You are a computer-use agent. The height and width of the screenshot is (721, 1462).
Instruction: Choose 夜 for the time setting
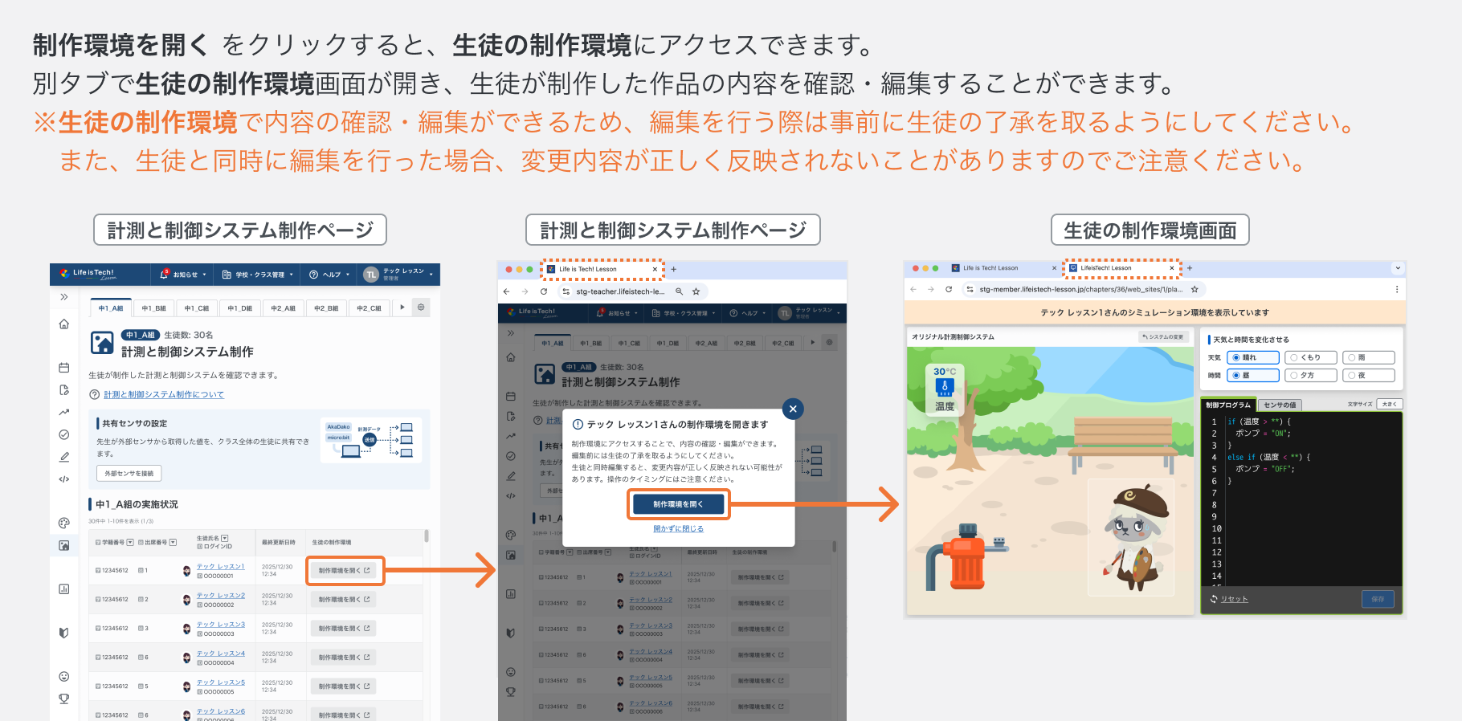pyautogui.click(x=1369, y=375)
